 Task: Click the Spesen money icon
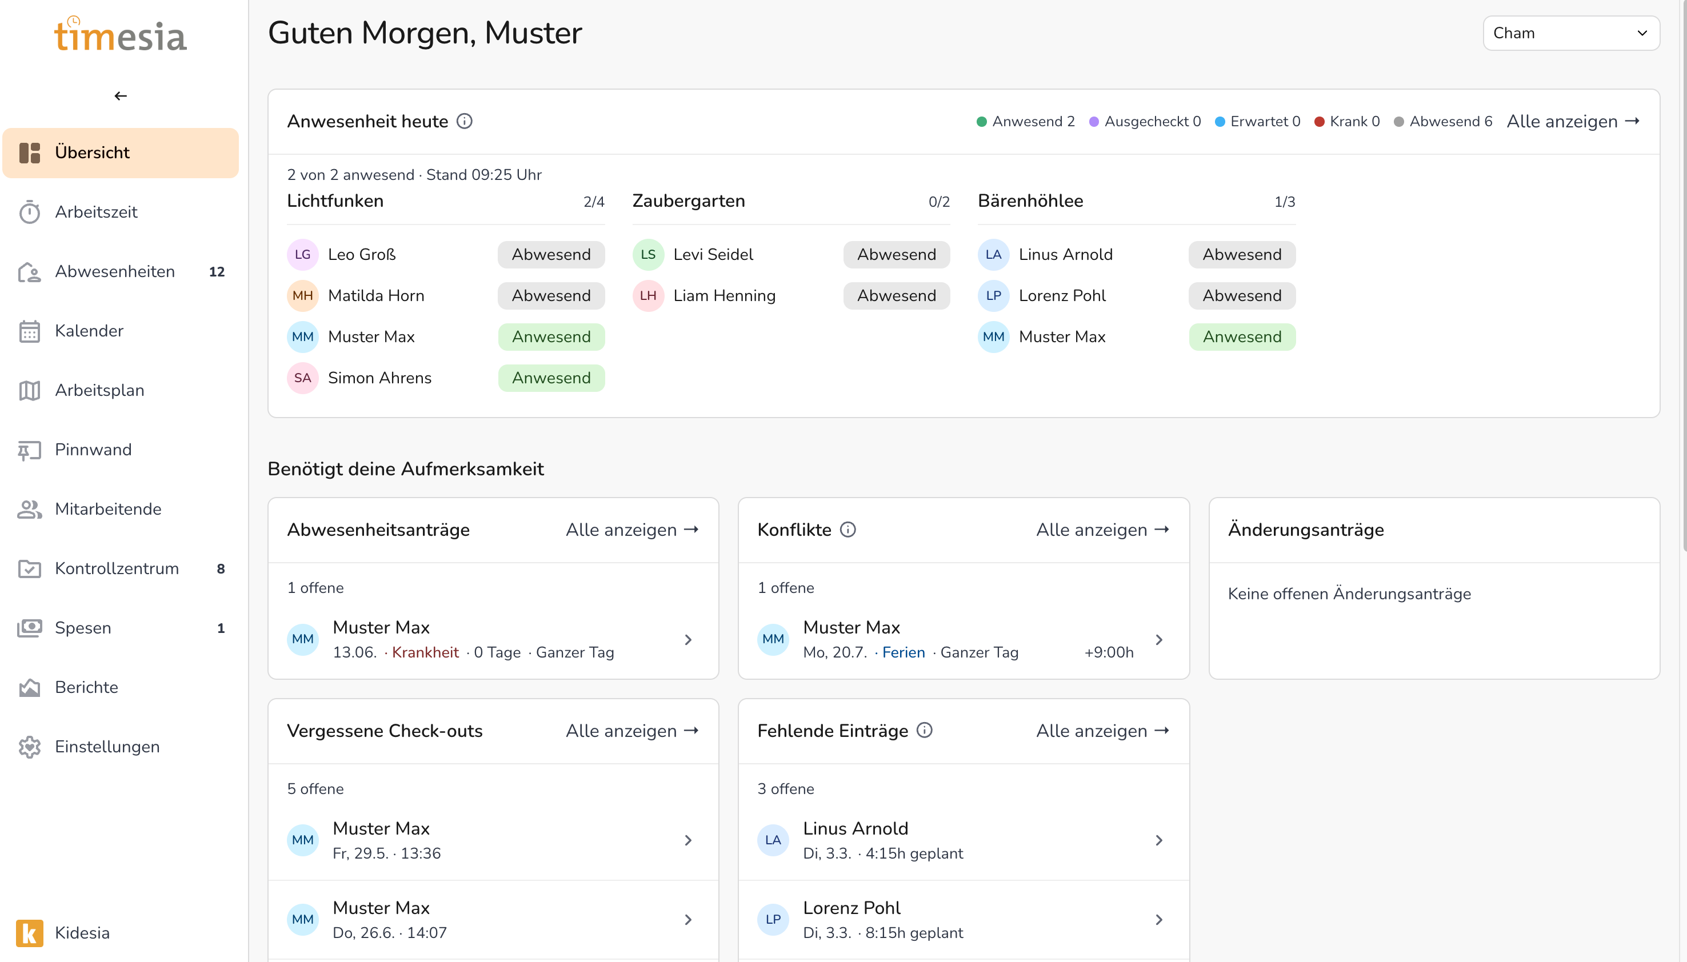pyautogui.click(x=30, y=628)
